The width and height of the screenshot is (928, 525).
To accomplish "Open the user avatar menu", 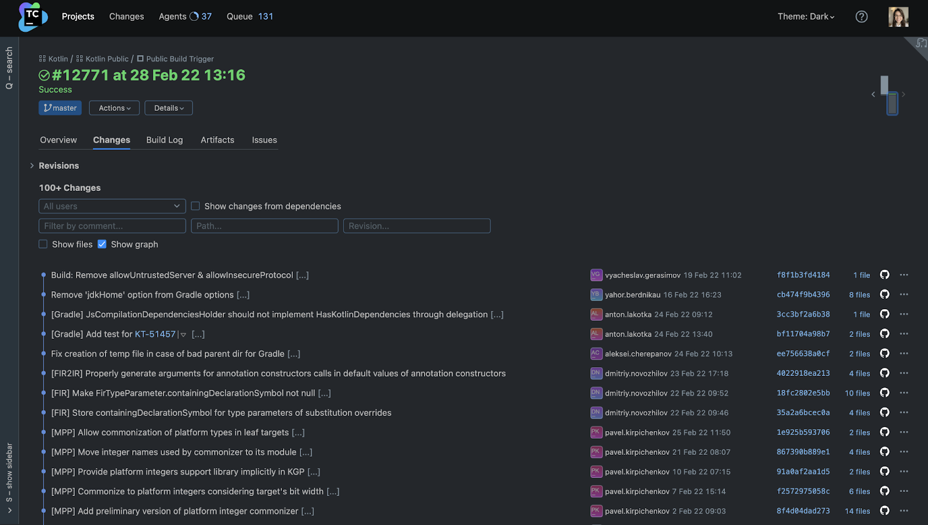I will pos(898,17).
